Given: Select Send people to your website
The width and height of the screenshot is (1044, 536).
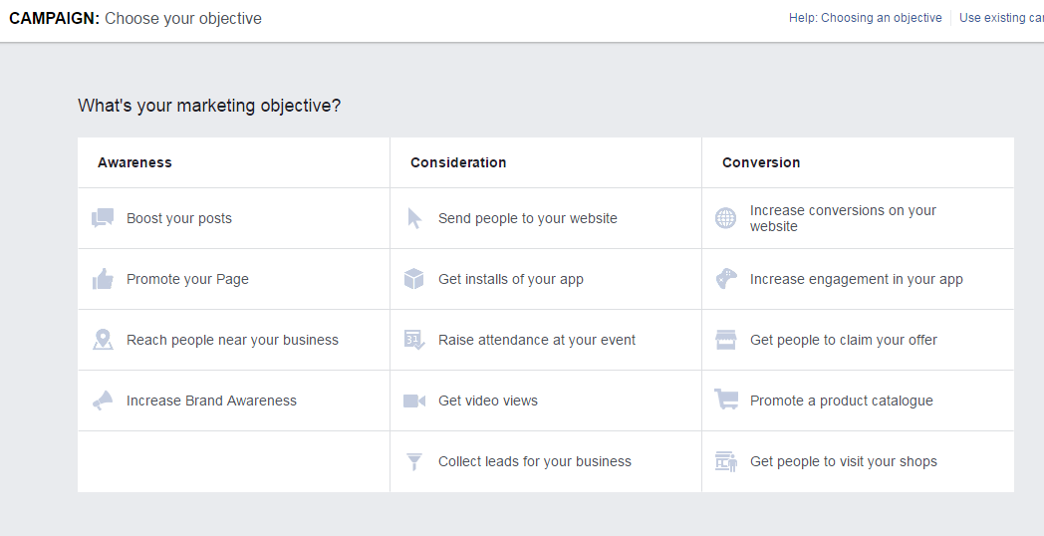Looking at the screenshot, I should coord(546,218).
